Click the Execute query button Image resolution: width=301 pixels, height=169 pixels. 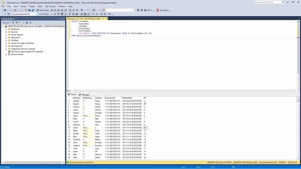click(x=44, y=14)
